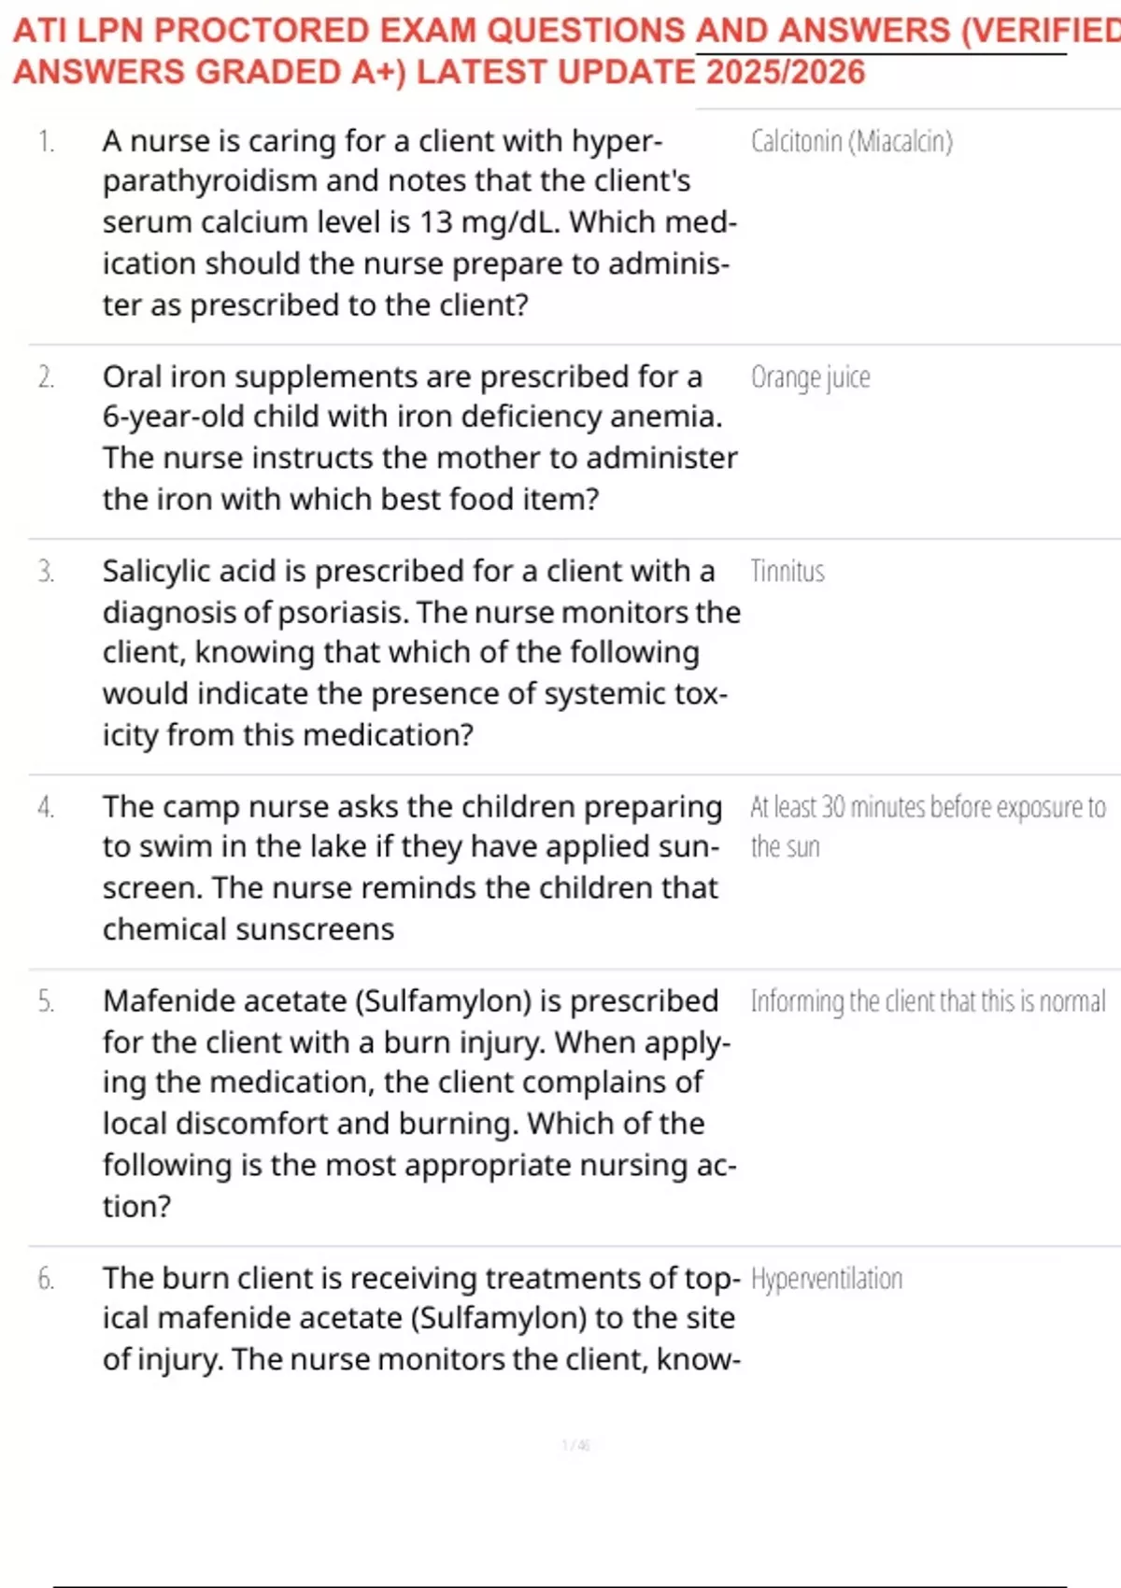
Task: Click the camp nurse sunscreen question
Action: tap(412, 867)
